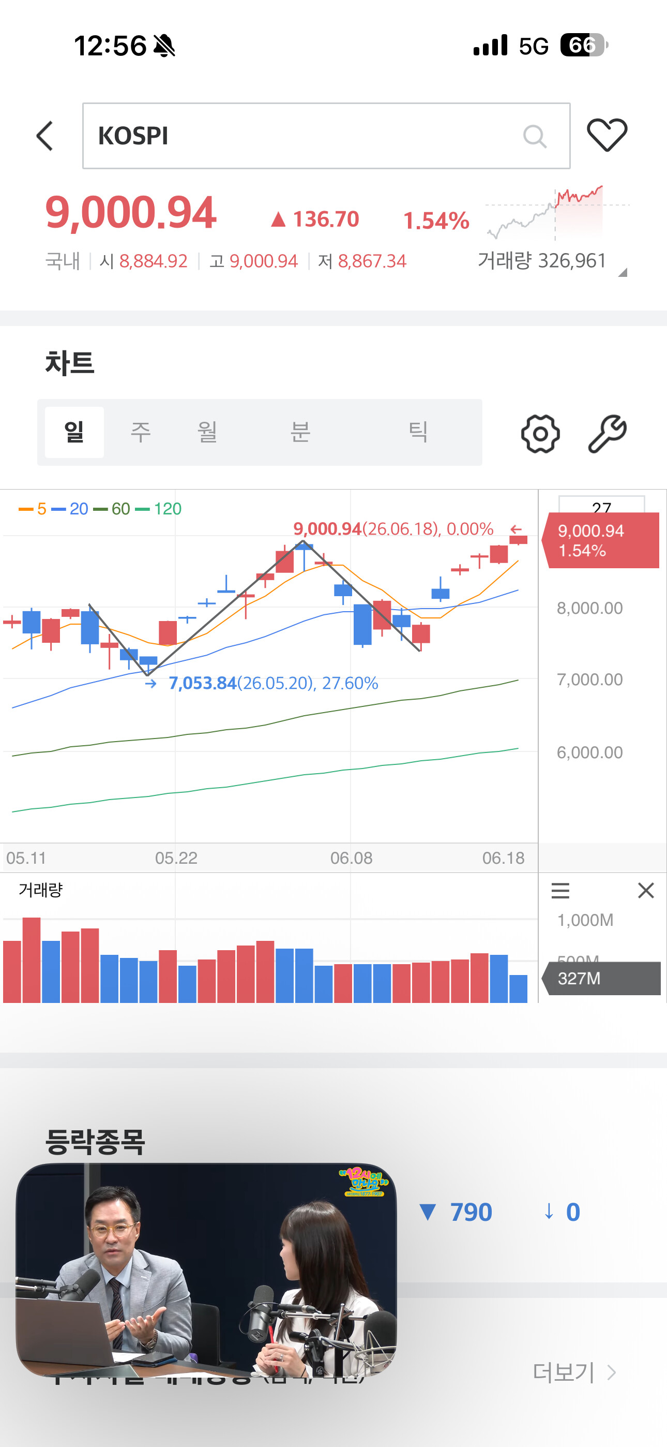Tap the mini intraday sparkline chart
The image size is (667, 1447).
[x=557, y=212]
